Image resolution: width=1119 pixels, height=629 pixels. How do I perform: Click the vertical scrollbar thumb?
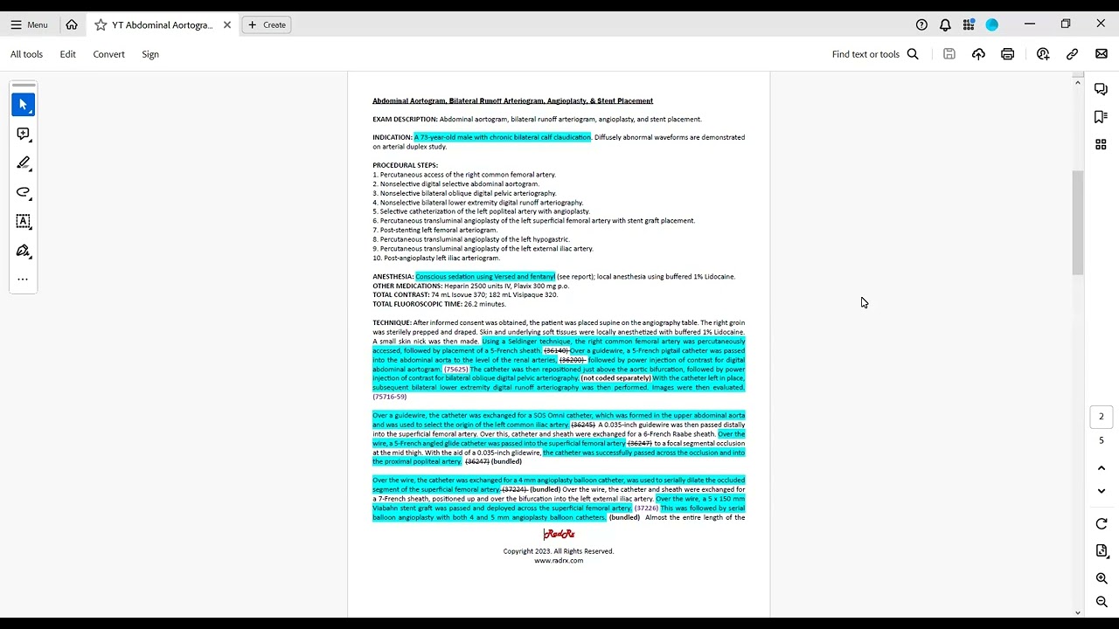pos(1078,223)
